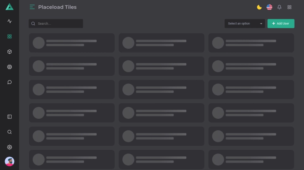Toggle dark mode with the moon icon

(259, 7)
